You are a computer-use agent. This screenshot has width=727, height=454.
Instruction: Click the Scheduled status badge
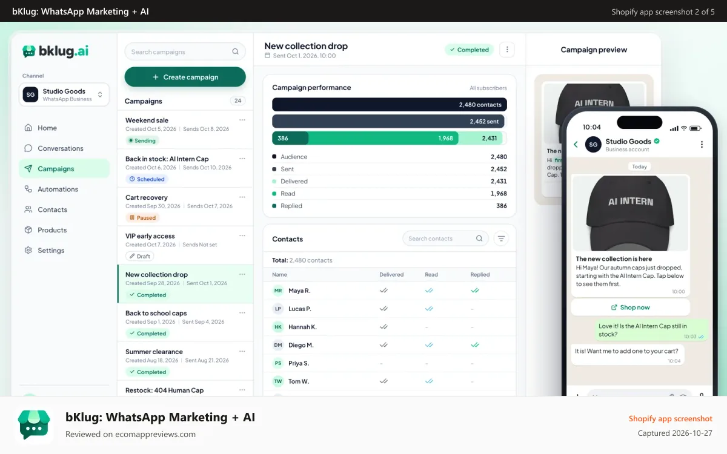147,179
